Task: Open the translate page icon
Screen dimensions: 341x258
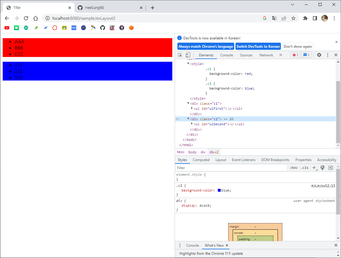Action: [x=274, y=18]
